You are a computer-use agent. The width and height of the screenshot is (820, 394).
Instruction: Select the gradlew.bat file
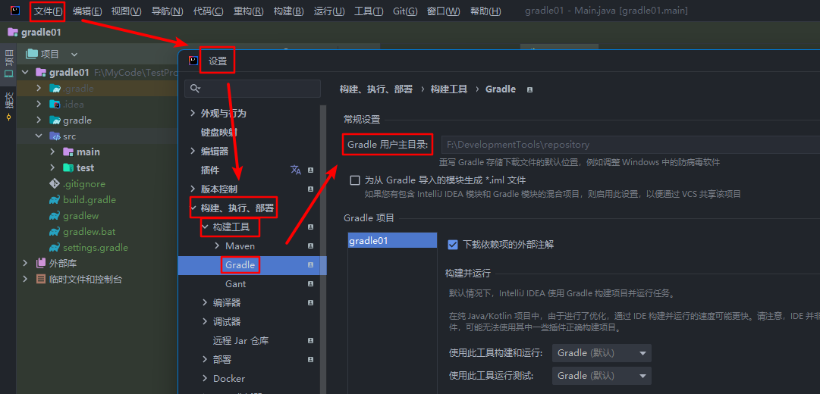click(89, 232)
